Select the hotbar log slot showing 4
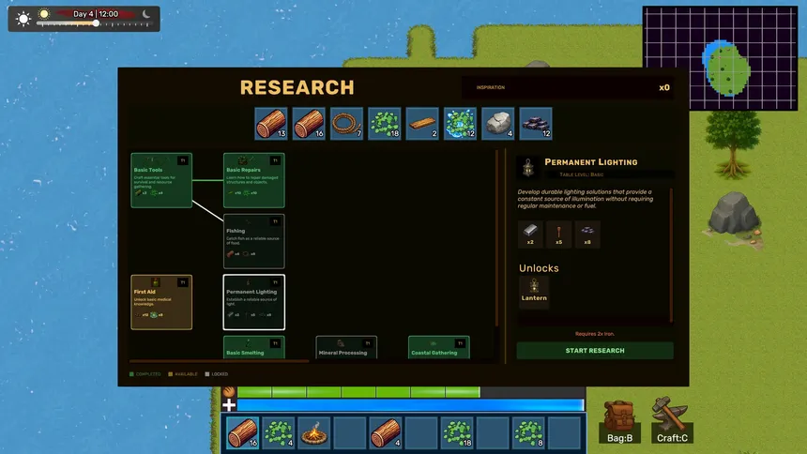807x454 pixels. click(386, 432)
